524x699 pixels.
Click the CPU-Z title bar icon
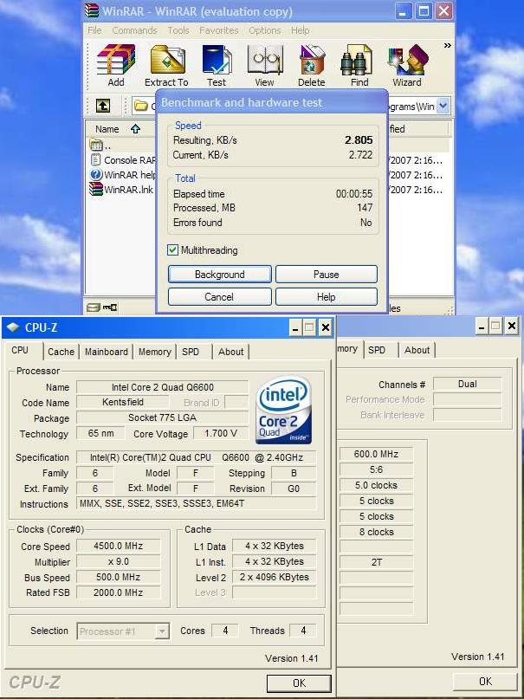pos(13,327)
